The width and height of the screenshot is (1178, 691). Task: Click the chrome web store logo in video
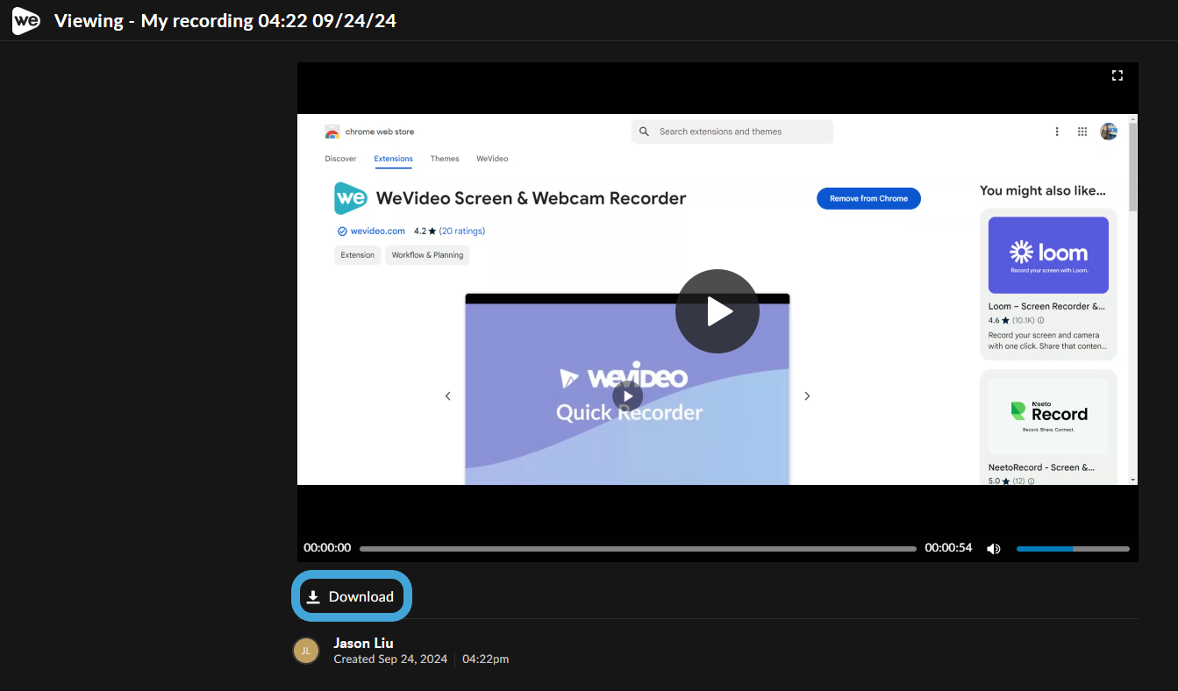click(332, 132)
